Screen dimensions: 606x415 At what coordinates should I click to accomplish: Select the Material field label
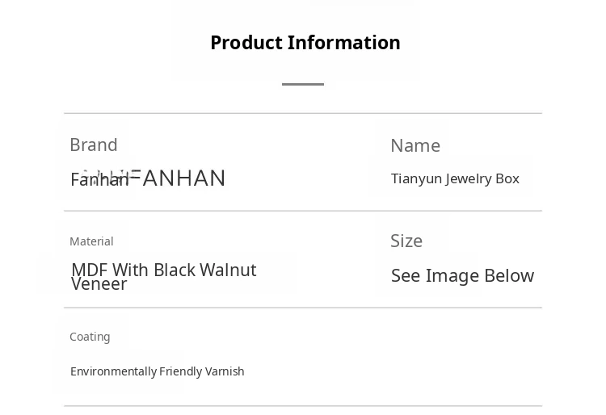point(91,241)
